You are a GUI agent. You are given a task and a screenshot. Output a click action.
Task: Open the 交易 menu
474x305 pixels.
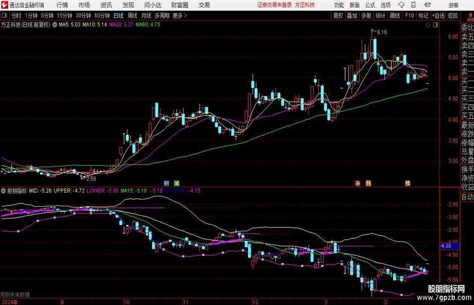pos(204,5)
